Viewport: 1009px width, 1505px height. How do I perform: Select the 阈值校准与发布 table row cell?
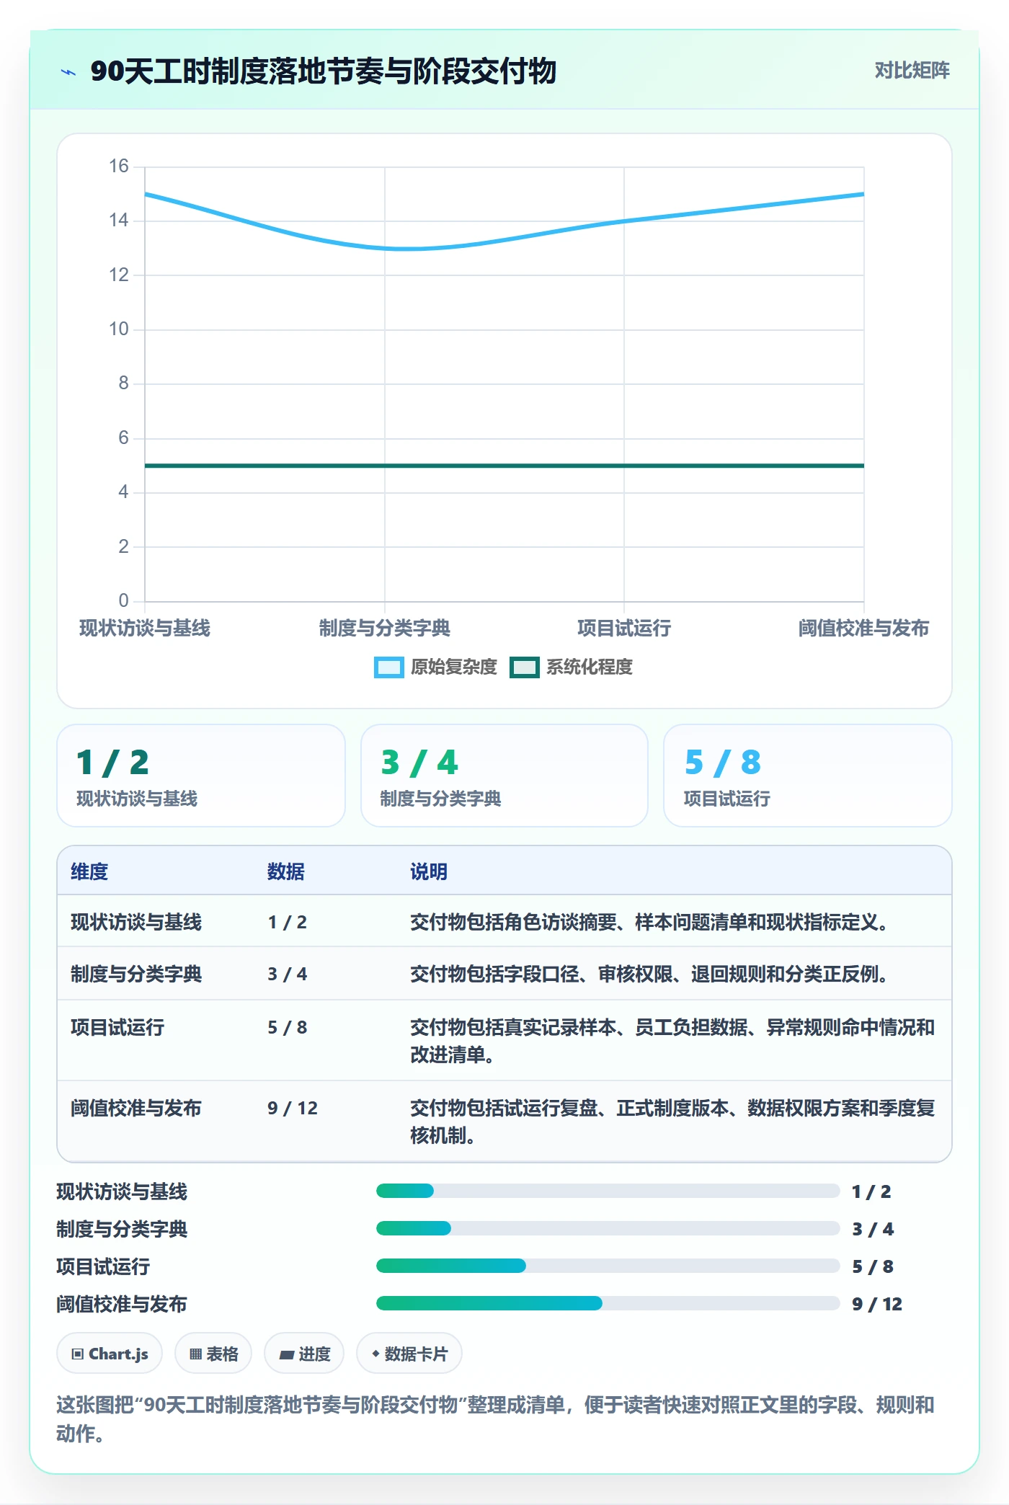(x=136, y=1108)
